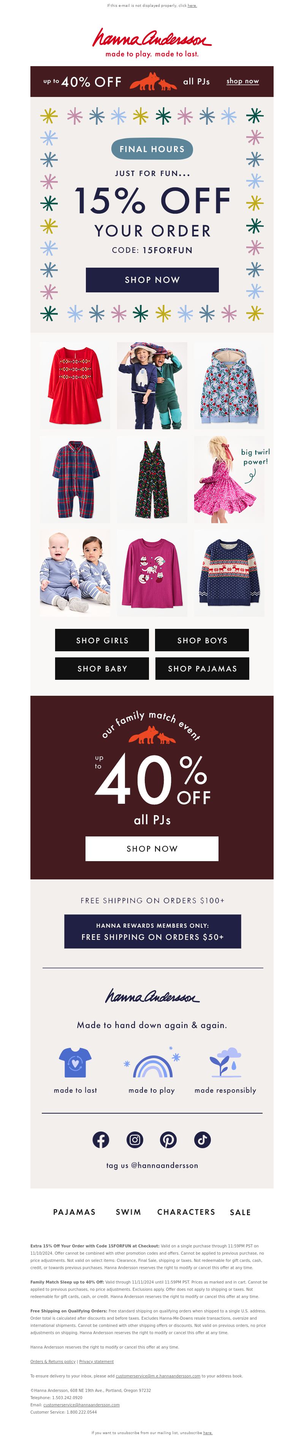
Task: Open the Pinterest icon link
Action: coord(168,1139)
